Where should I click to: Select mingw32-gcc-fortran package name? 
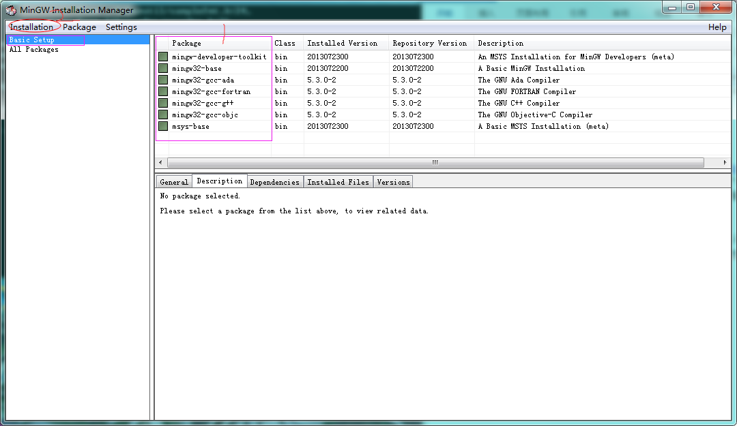pyautogui.click(x=211, y=91)
